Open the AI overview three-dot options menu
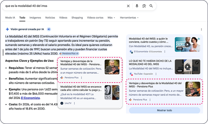 click(x=201, y=29)
